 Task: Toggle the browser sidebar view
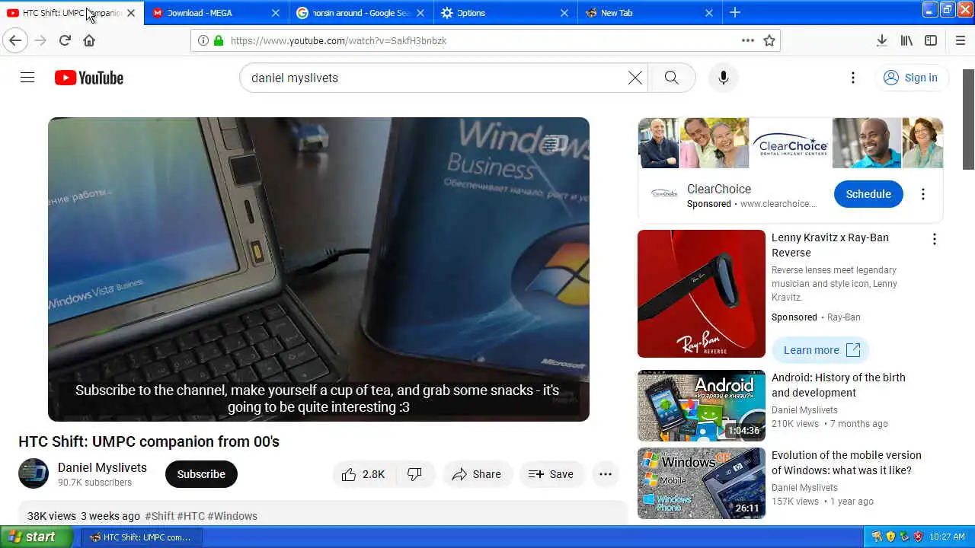[931, 40]
